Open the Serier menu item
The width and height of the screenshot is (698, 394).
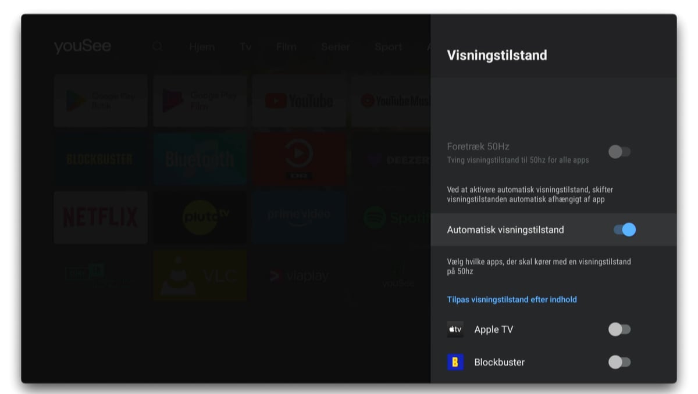click(336, 47)
